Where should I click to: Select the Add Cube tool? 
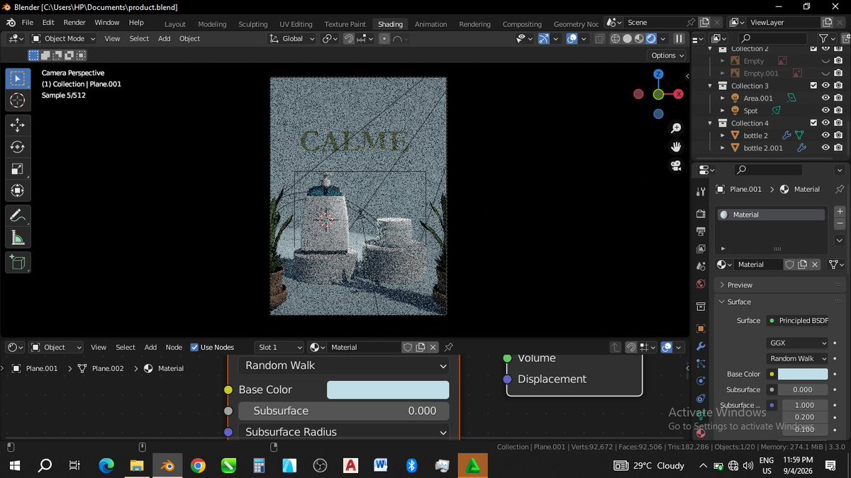(x=18, y=263)
